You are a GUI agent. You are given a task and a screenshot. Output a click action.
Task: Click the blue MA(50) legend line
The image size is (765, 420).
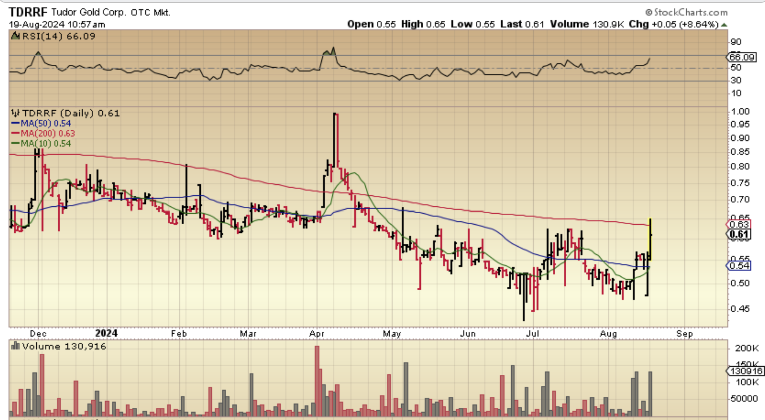pos(15,123)
